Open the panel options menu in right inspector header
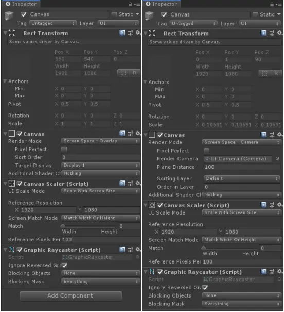The image size is (284, 312). [279, 4]
